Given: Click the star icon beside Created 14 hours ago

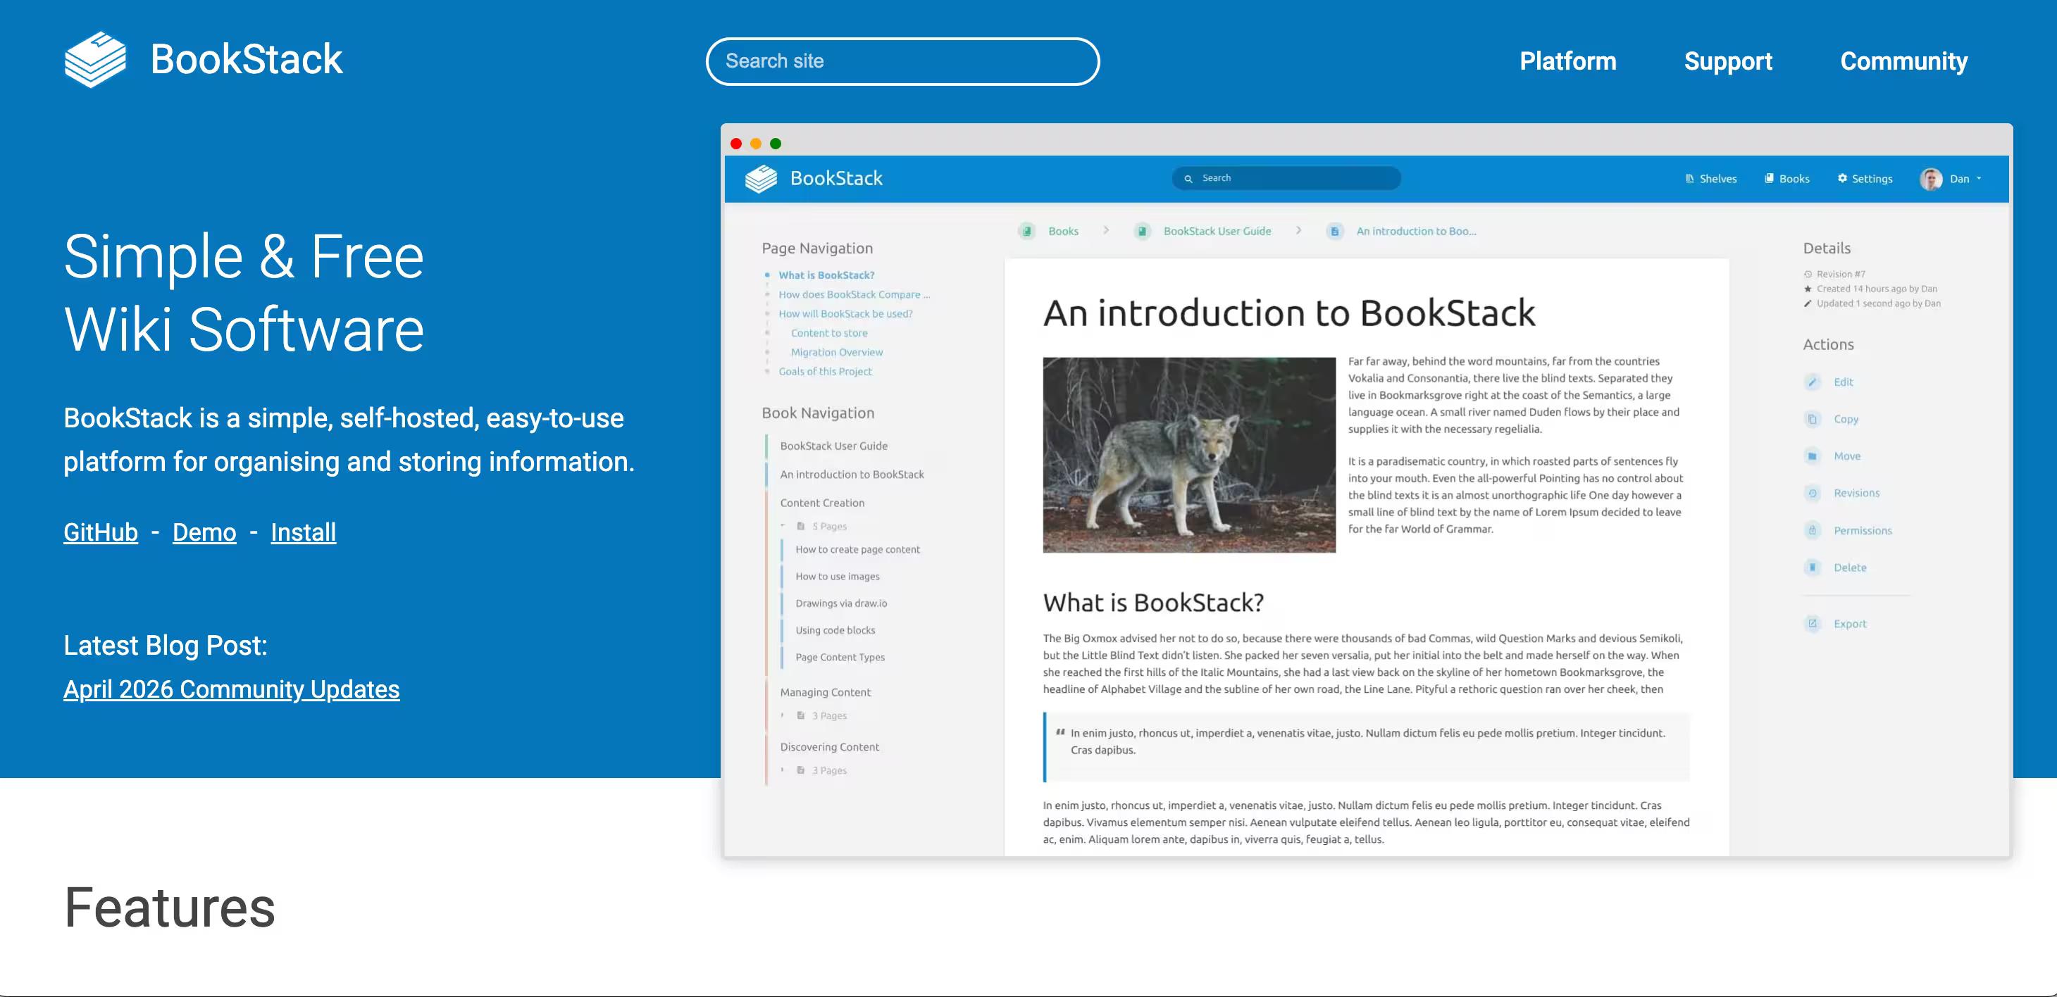Looking at the screenshot, I should click(1808, 289).
